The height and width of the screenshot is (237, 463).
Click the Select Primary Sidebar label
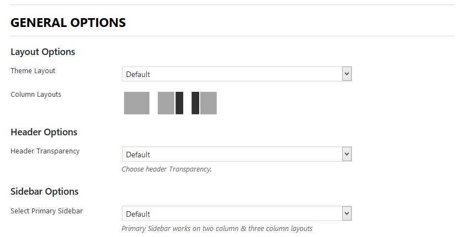coord(47,211)
